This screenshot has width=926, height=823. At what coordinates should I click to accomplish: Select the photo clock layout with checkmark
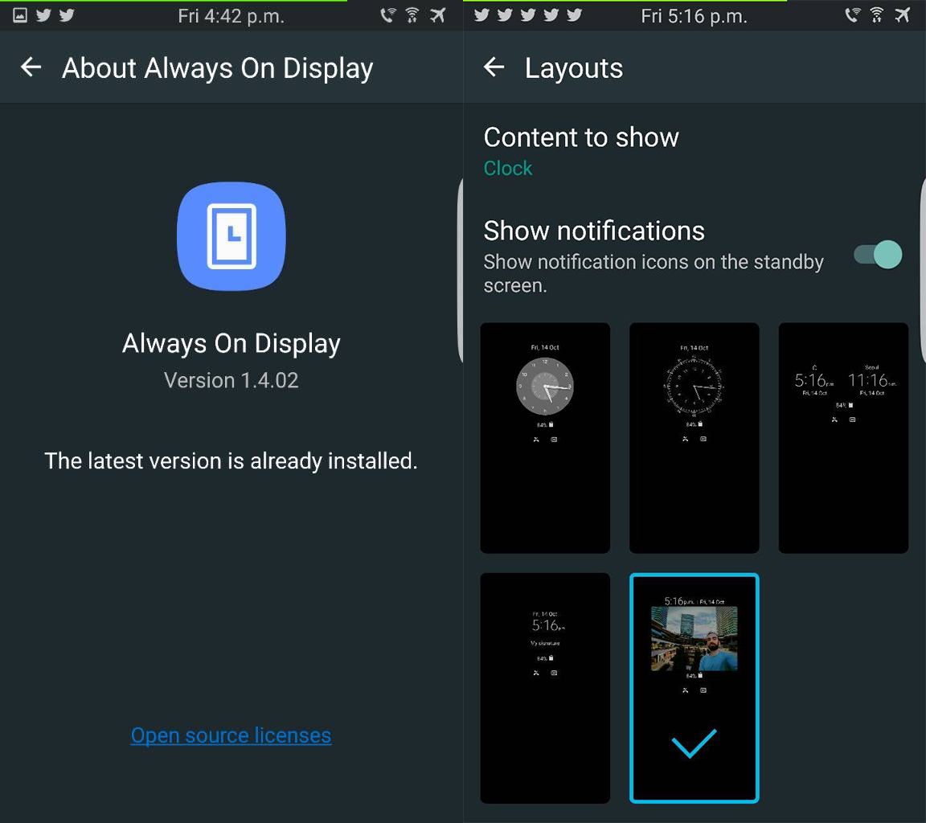tap(694, 688)
